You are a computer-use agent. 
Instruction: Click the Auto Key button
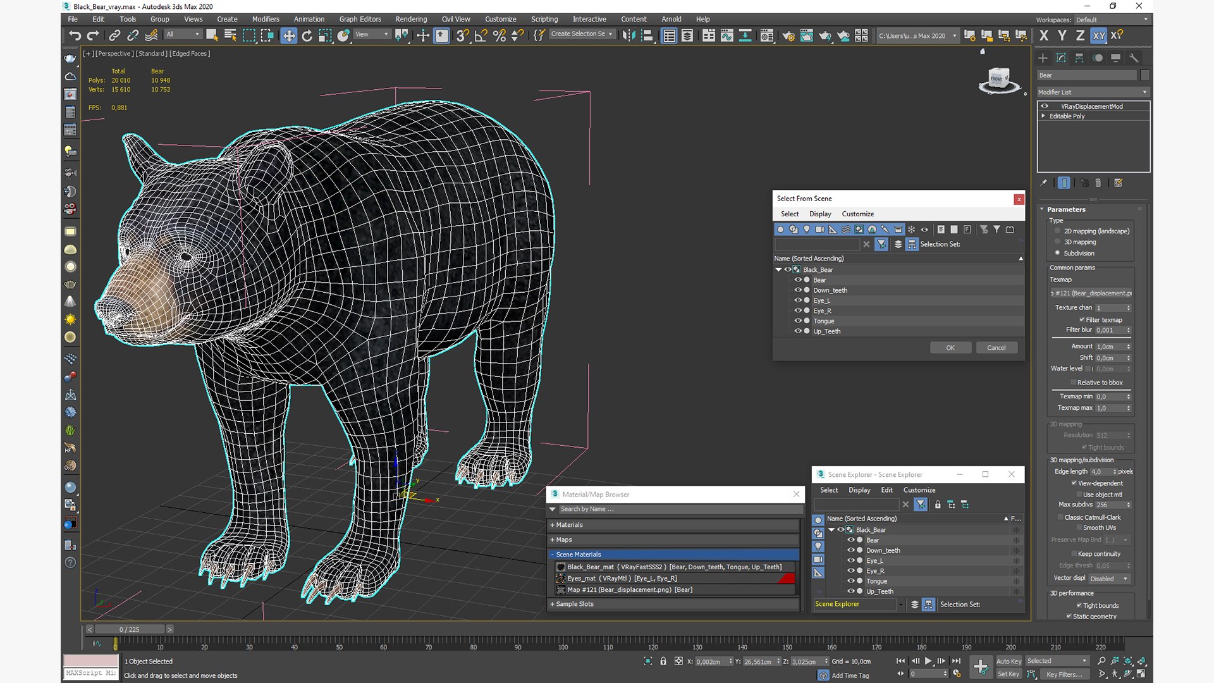tap(1009, 661)
